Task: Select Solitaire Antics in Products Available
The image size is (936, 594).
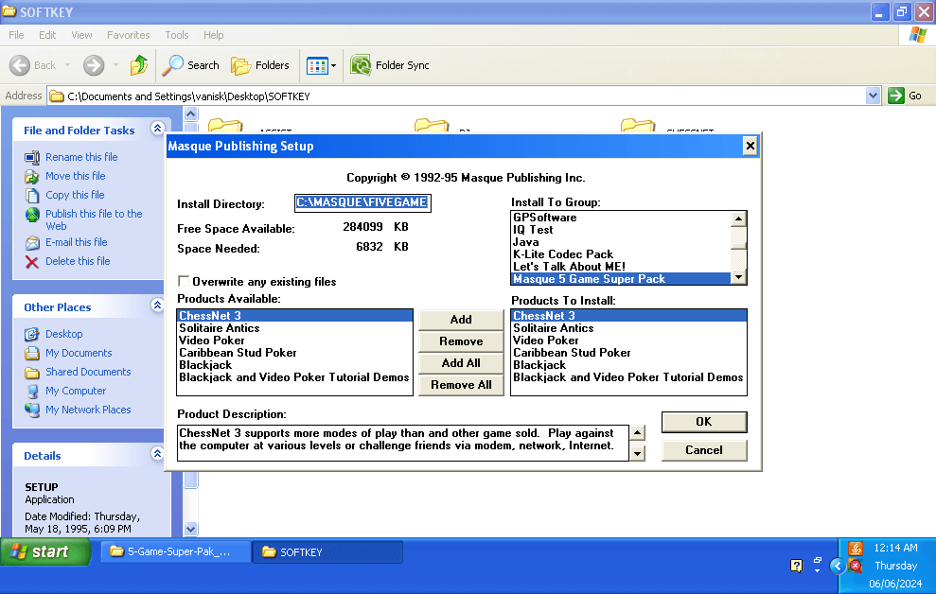Action: click(295, 328)
